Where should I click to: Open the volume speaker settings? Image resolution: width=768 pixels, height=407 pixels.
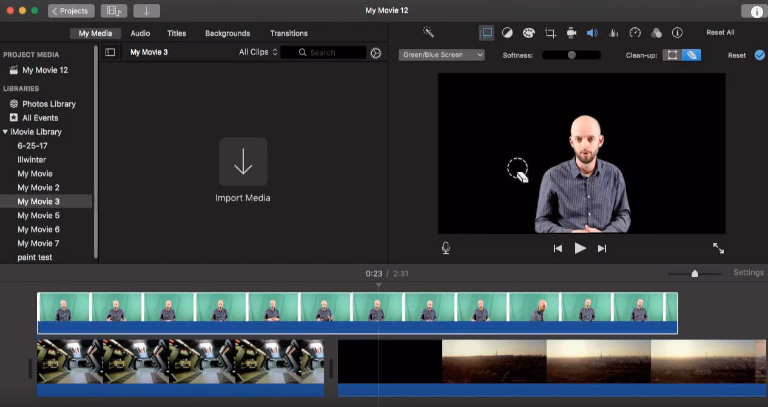point(592,33)
